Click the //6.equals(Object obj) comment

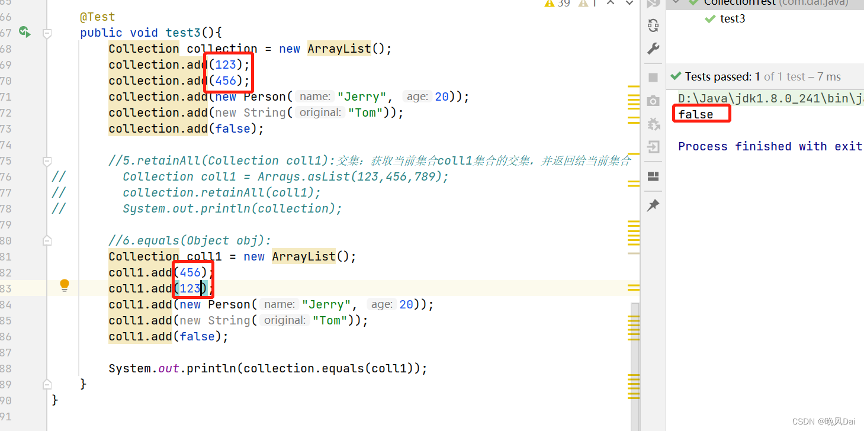tap(190, 240)
